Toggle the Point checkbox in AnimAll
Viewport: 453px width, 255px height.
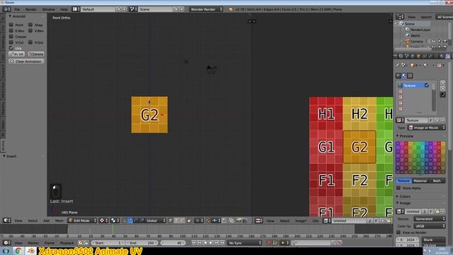pos(11,25)
